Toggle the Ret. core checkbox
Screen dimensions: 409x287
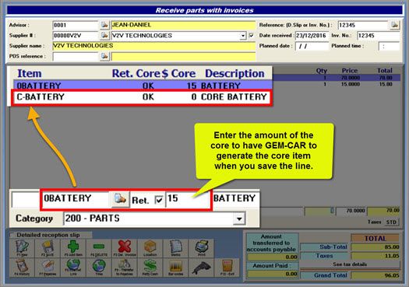coord(159,200)
